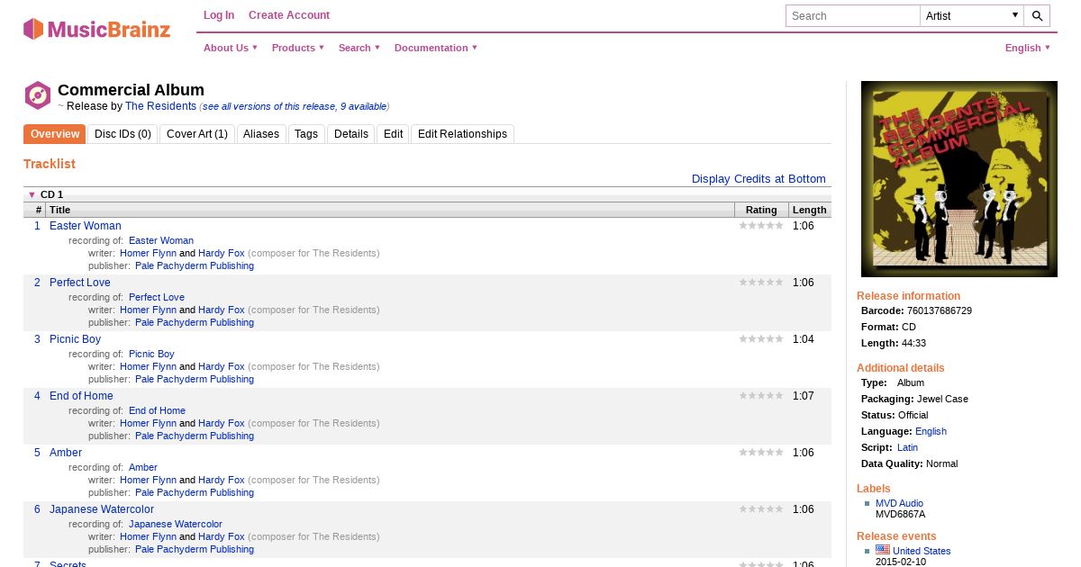Open the Amber track title
1081x567 pixels.
66,453
